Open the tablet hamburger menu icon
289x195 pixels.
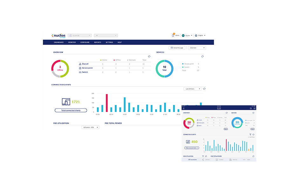click(183, 108)
